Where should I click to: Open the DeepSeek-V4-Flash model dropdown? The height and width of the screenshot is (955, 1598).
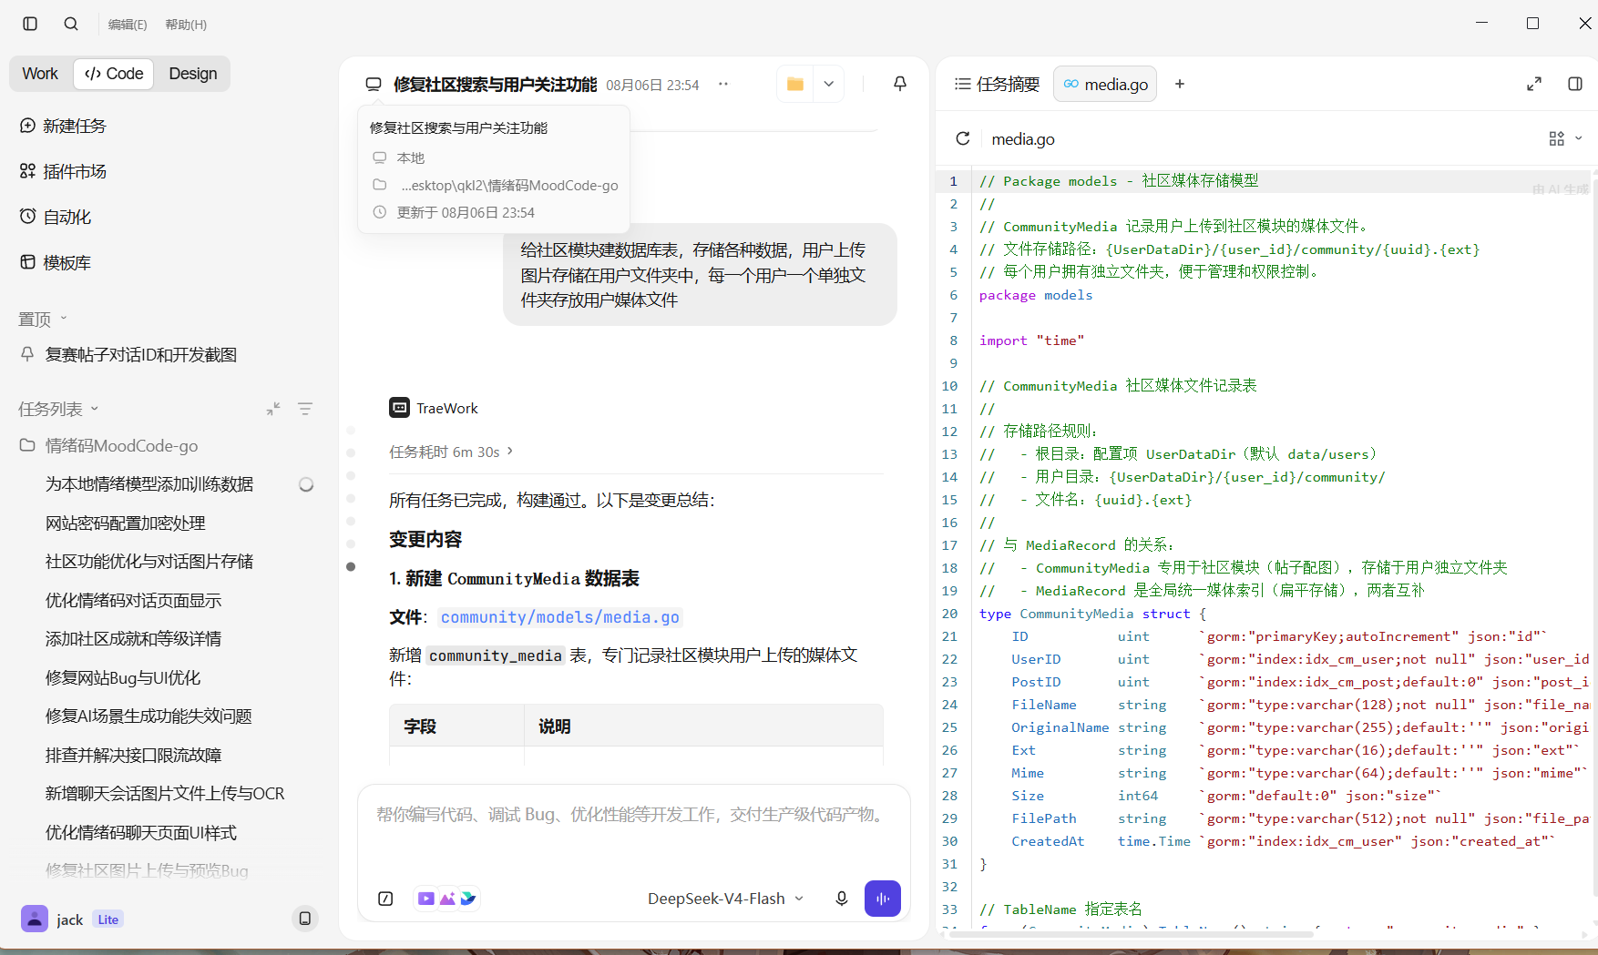(x=726, y=899)
